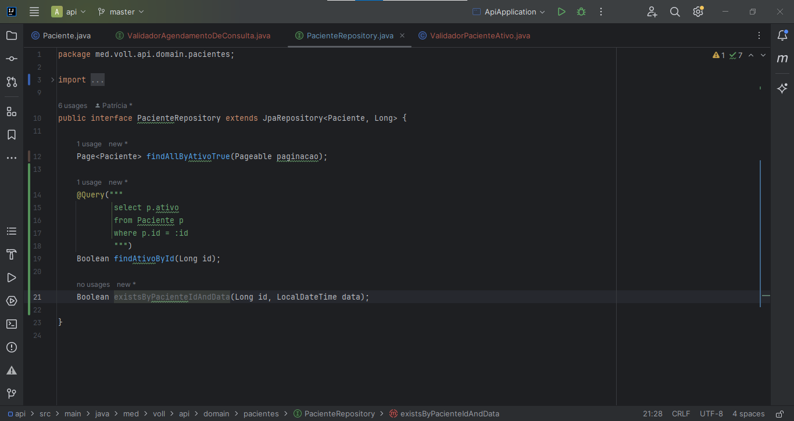Change line separator CRLF
This screenshot has height=421, width=794.
coord(681,414)
